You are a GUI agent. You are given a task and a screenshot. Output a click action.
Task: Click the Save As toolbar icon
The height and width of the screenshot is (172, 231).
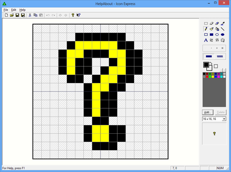pyautogui.click(x=23, y=15)
